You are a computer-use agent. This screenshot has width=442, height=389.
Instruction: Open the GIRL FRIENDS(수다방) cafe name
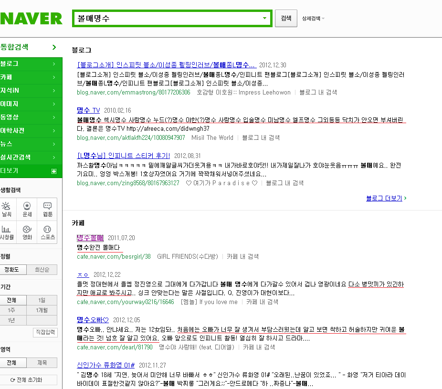(188, 256)
